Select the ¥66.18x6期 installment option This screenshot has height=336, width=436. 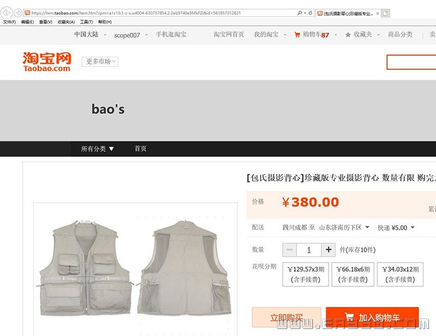tap(353, 274)
